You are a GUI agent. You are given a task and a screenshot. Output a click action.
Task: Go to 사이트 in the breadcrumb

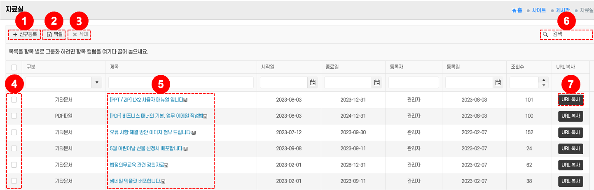(x=539, y=10)
